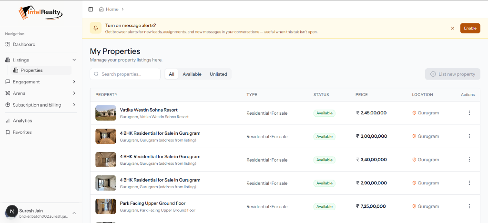This screenshot has height=223, width=488.
Task: Open actions menu for Park Facing Upper Ground floor
Action: pos(469,206)
